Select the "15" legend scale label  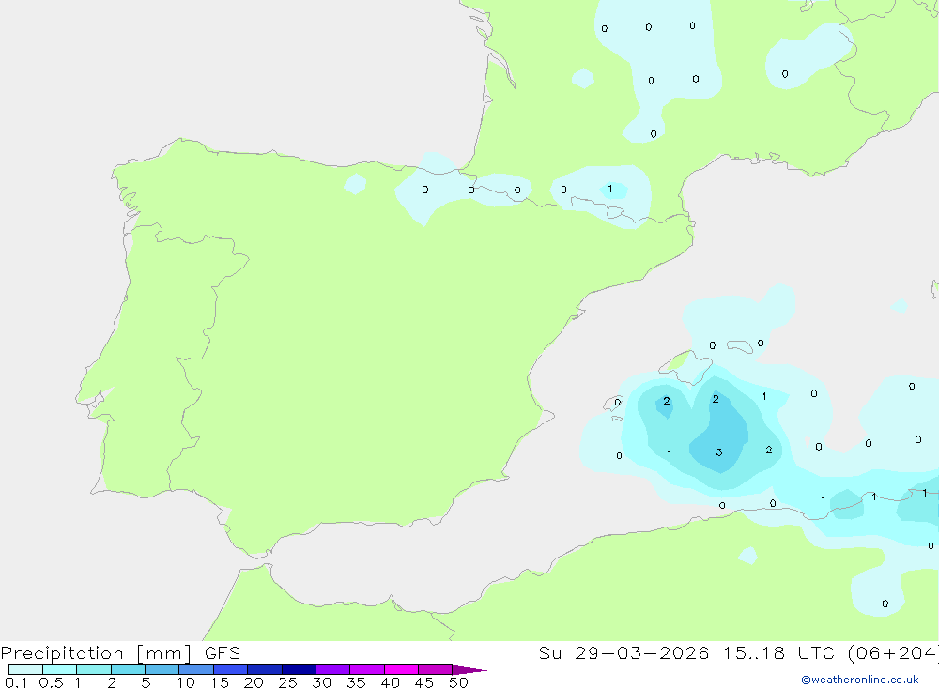pyautogui.click(x=220, y=682)
